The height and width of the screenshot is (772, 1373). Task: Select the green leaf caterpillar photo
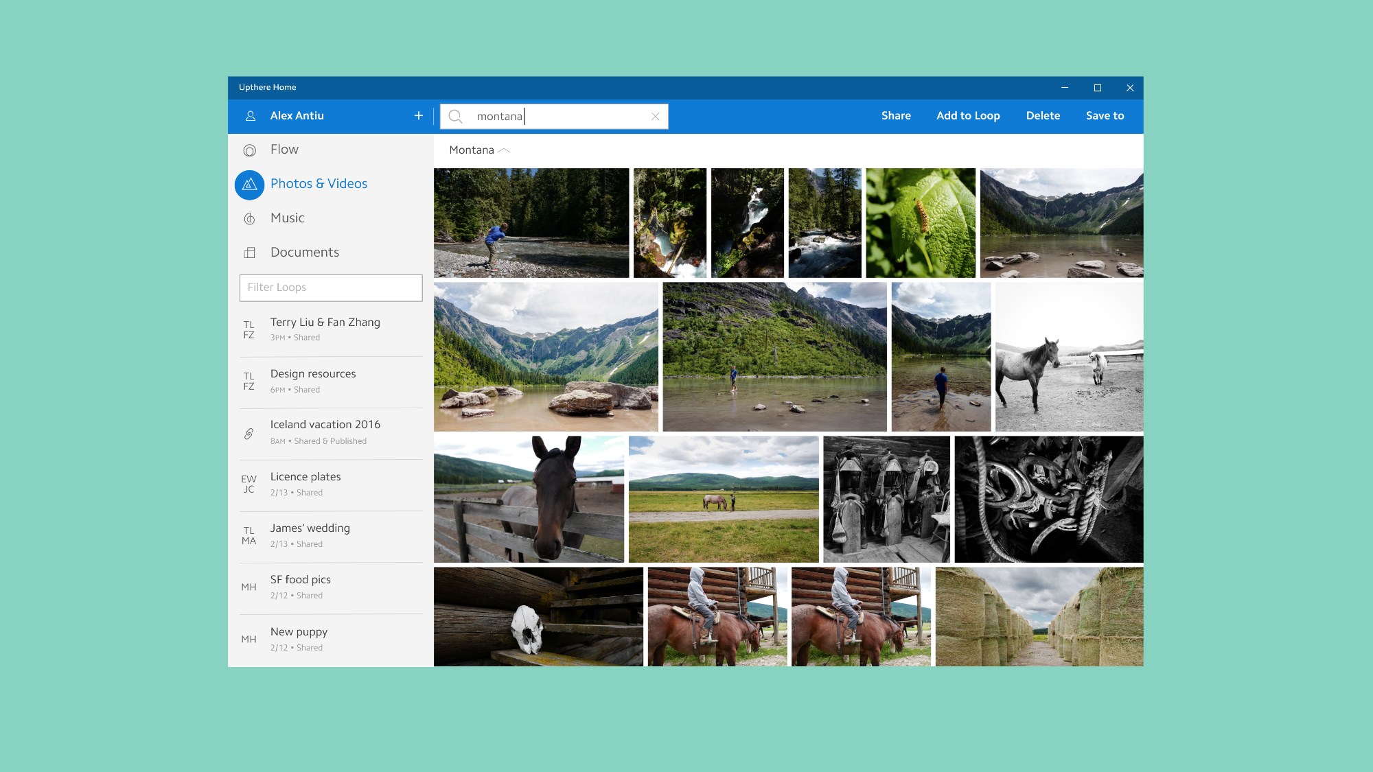[x=920, y=223]
